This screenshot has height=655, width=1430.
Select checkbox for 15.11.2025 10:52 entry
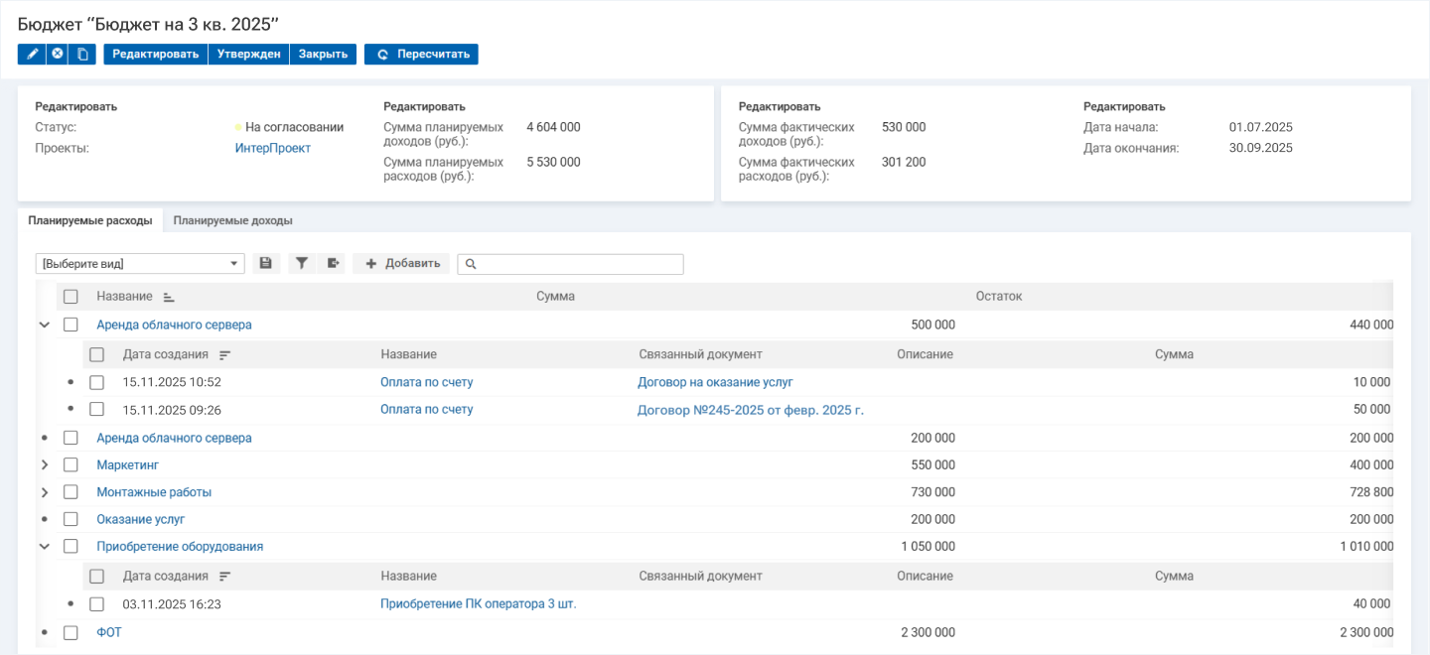[96, 382]
